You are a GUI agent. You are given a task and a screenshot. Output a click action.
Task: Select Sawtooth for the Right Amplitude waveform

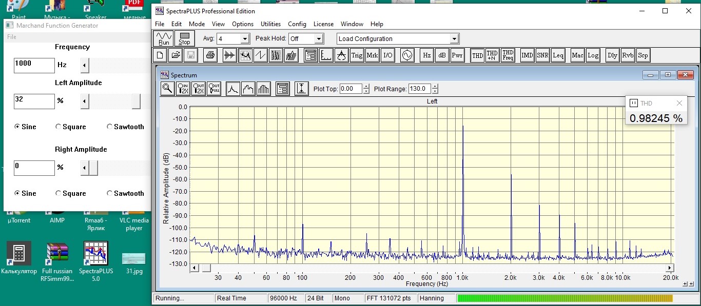126,193
